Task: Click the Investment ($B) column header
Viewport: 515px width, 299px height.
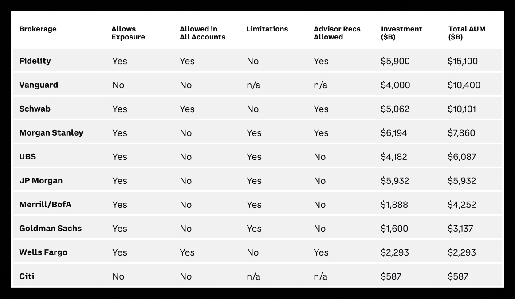Action: coord(401,33)
